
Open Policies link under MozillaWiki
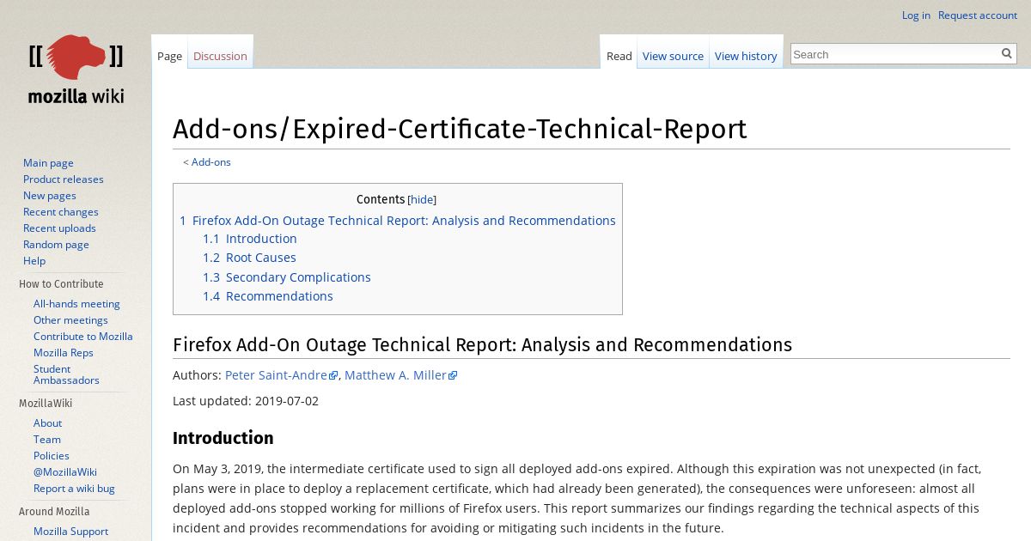tap(52, 456)
